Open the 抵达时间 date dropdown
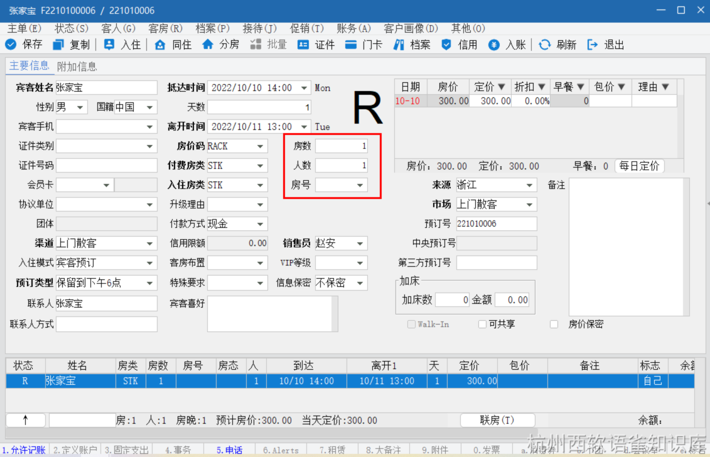The height and width of the screenshot is (457, 710). [x=304, y=88]
